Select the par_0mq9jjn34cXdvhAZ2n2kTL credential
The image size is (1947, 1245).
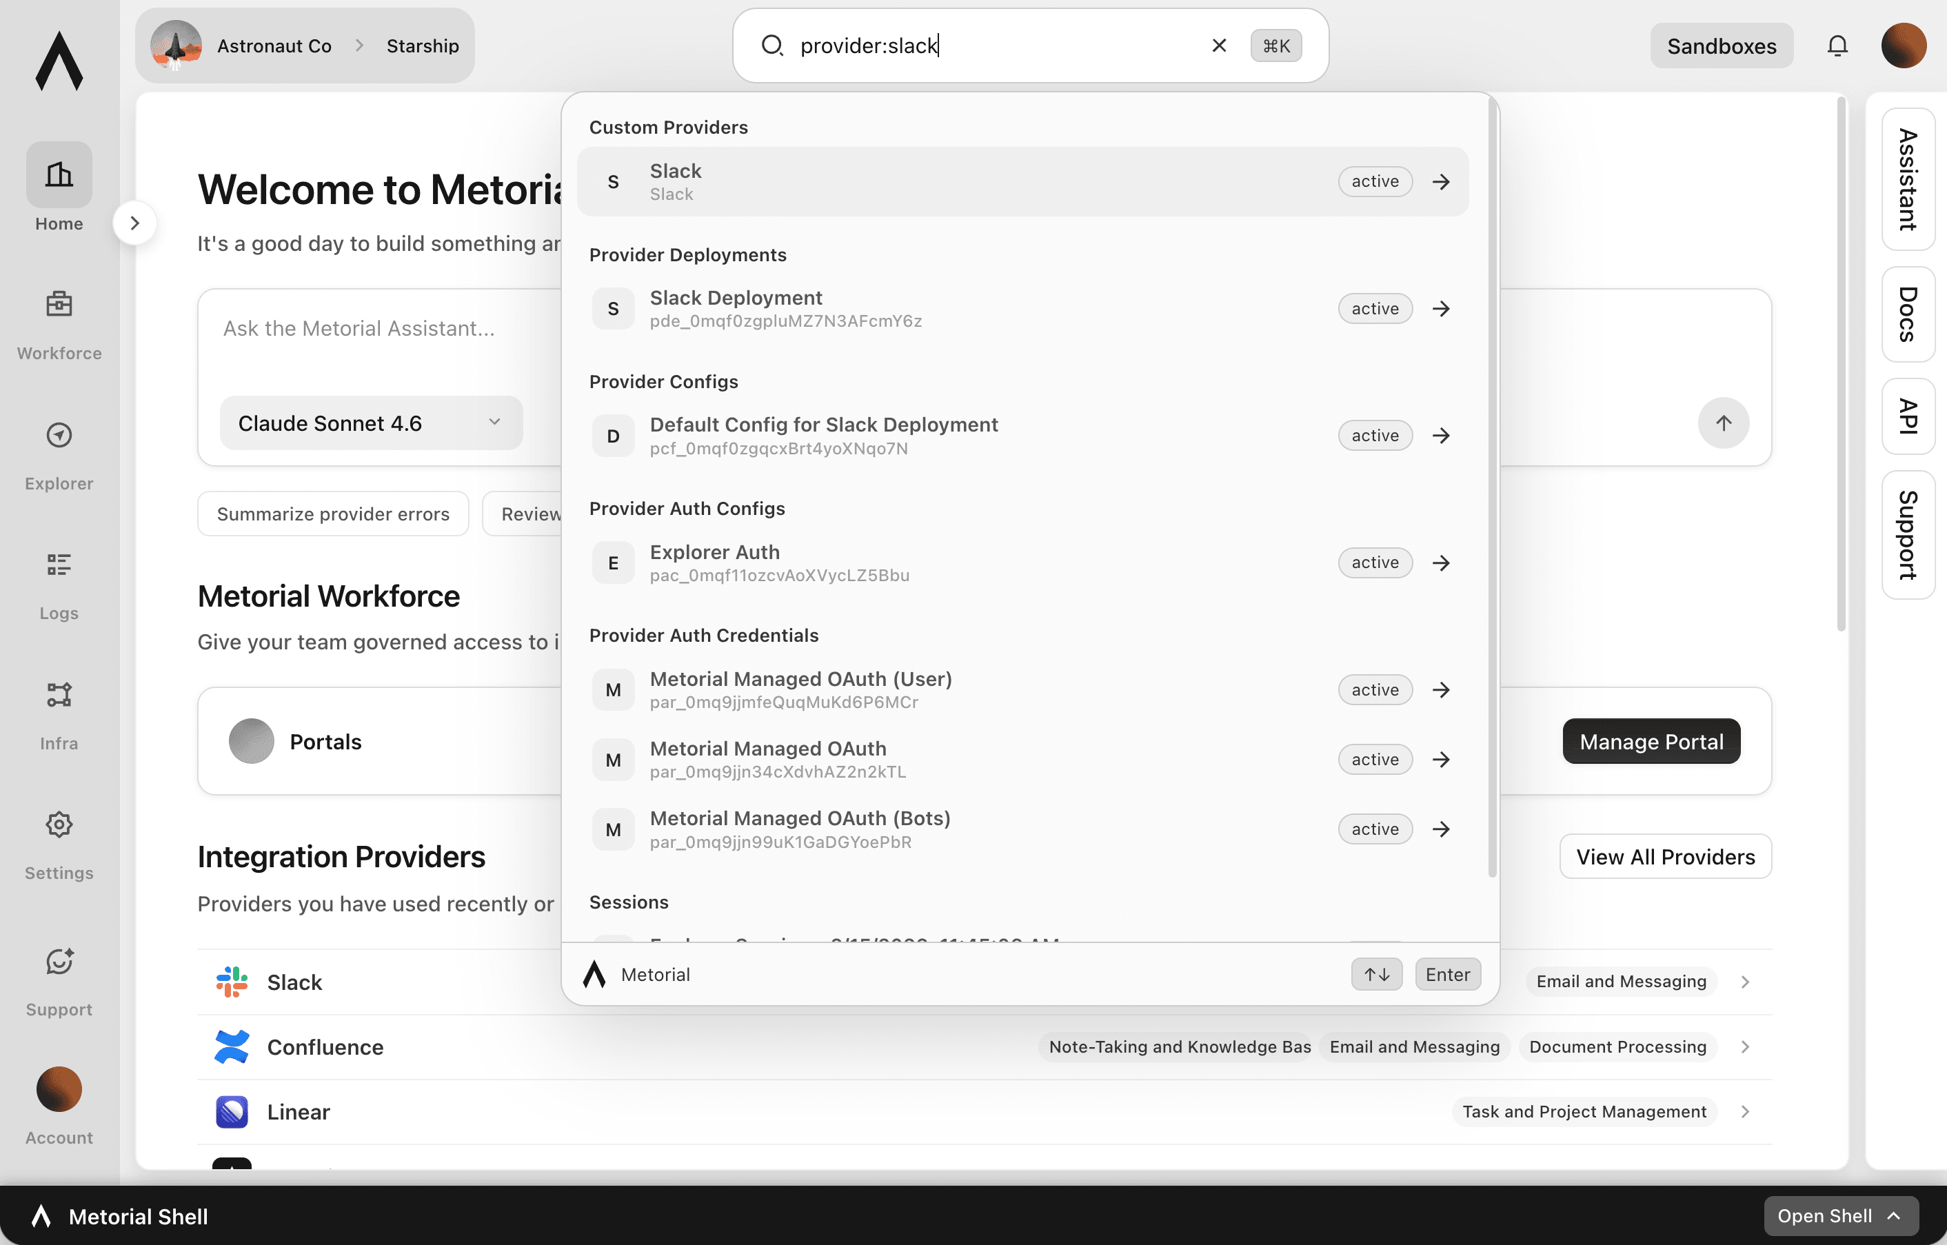tap(1022, 759)
